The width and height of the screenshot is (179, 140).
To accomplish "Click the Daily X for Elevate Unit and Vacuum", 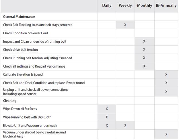I will pyautogui.click(x=107, y=125).
